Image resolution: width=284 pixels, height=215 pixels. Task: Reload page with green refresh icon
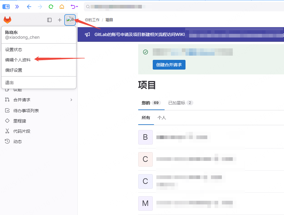[x=51, y=7]
